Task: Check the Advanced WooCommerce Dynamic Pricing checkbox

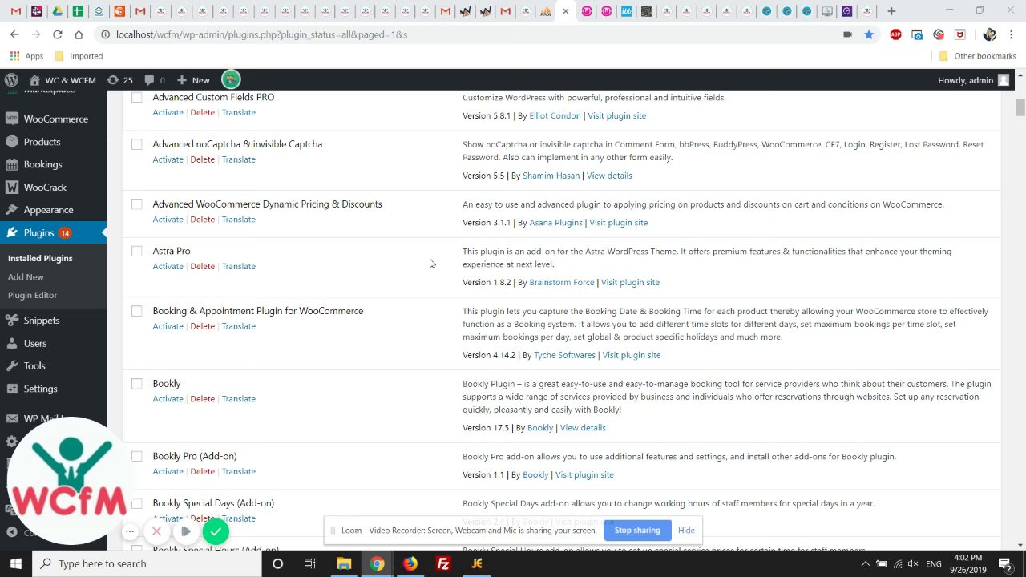Action: (136, 204)
